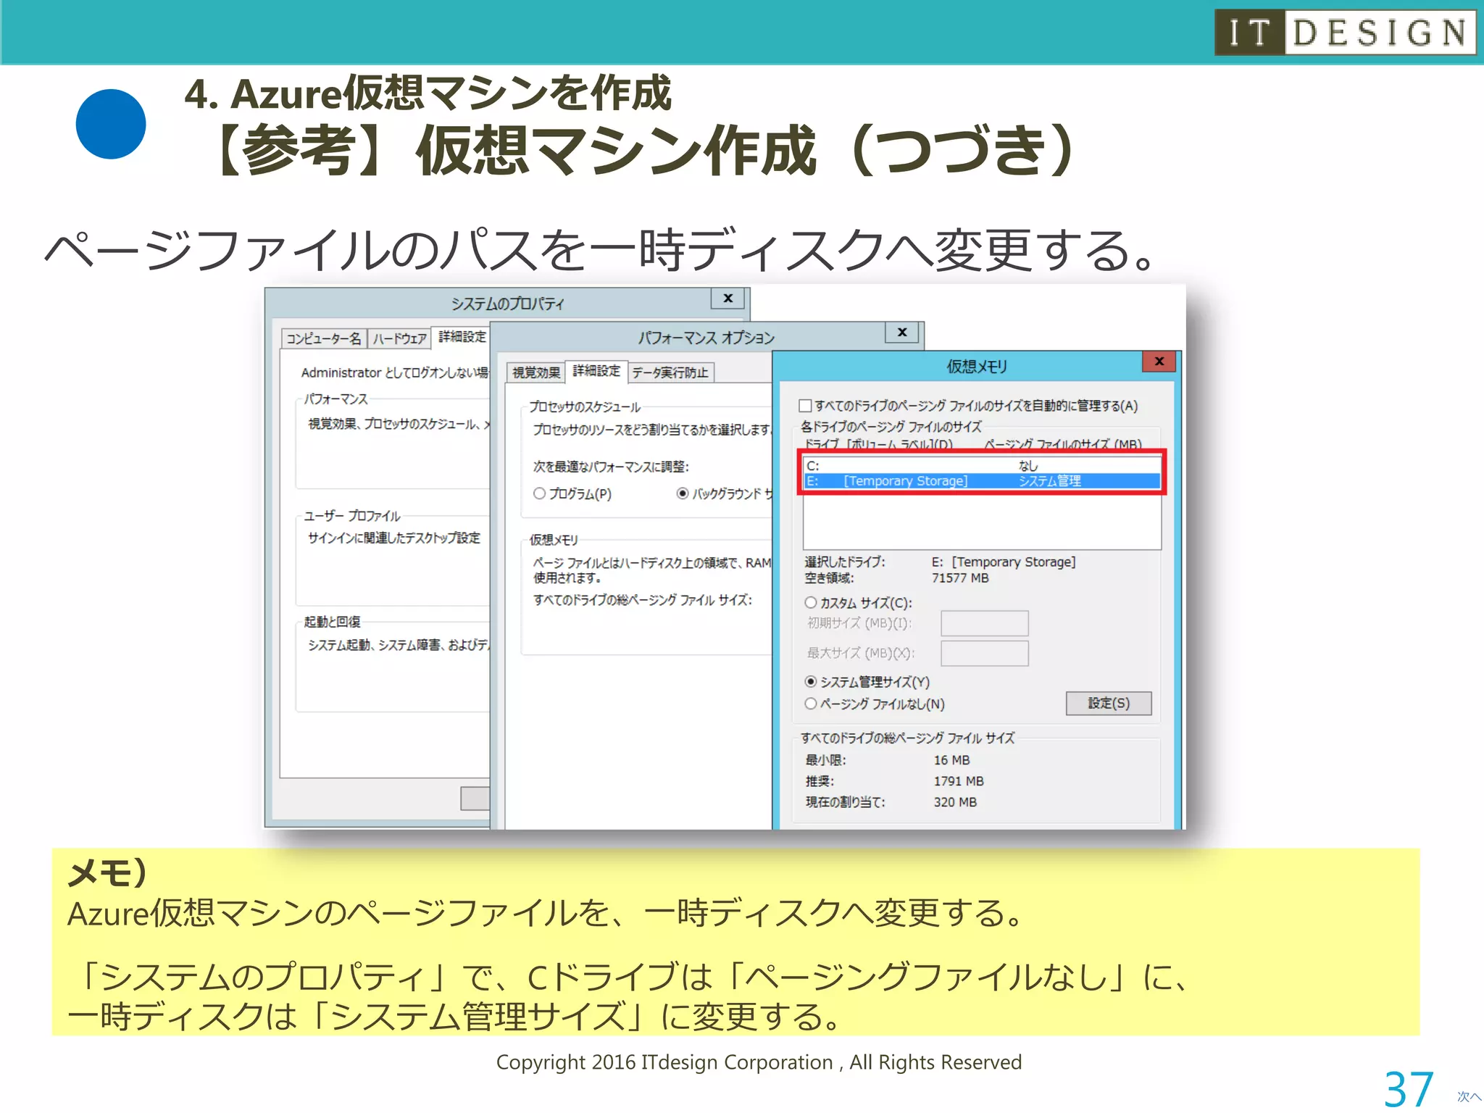Open Hardware tab in System Properties
1484x1113 pixels.
click(399, 338)
